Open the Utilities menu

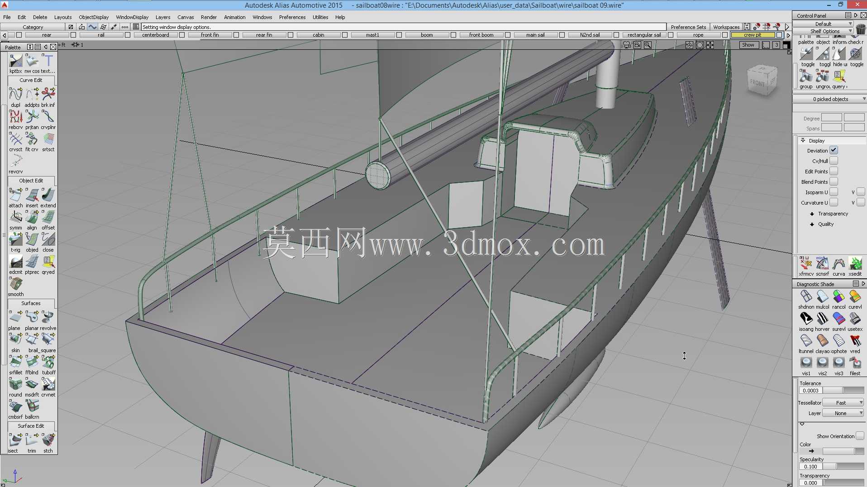[320, 17]
